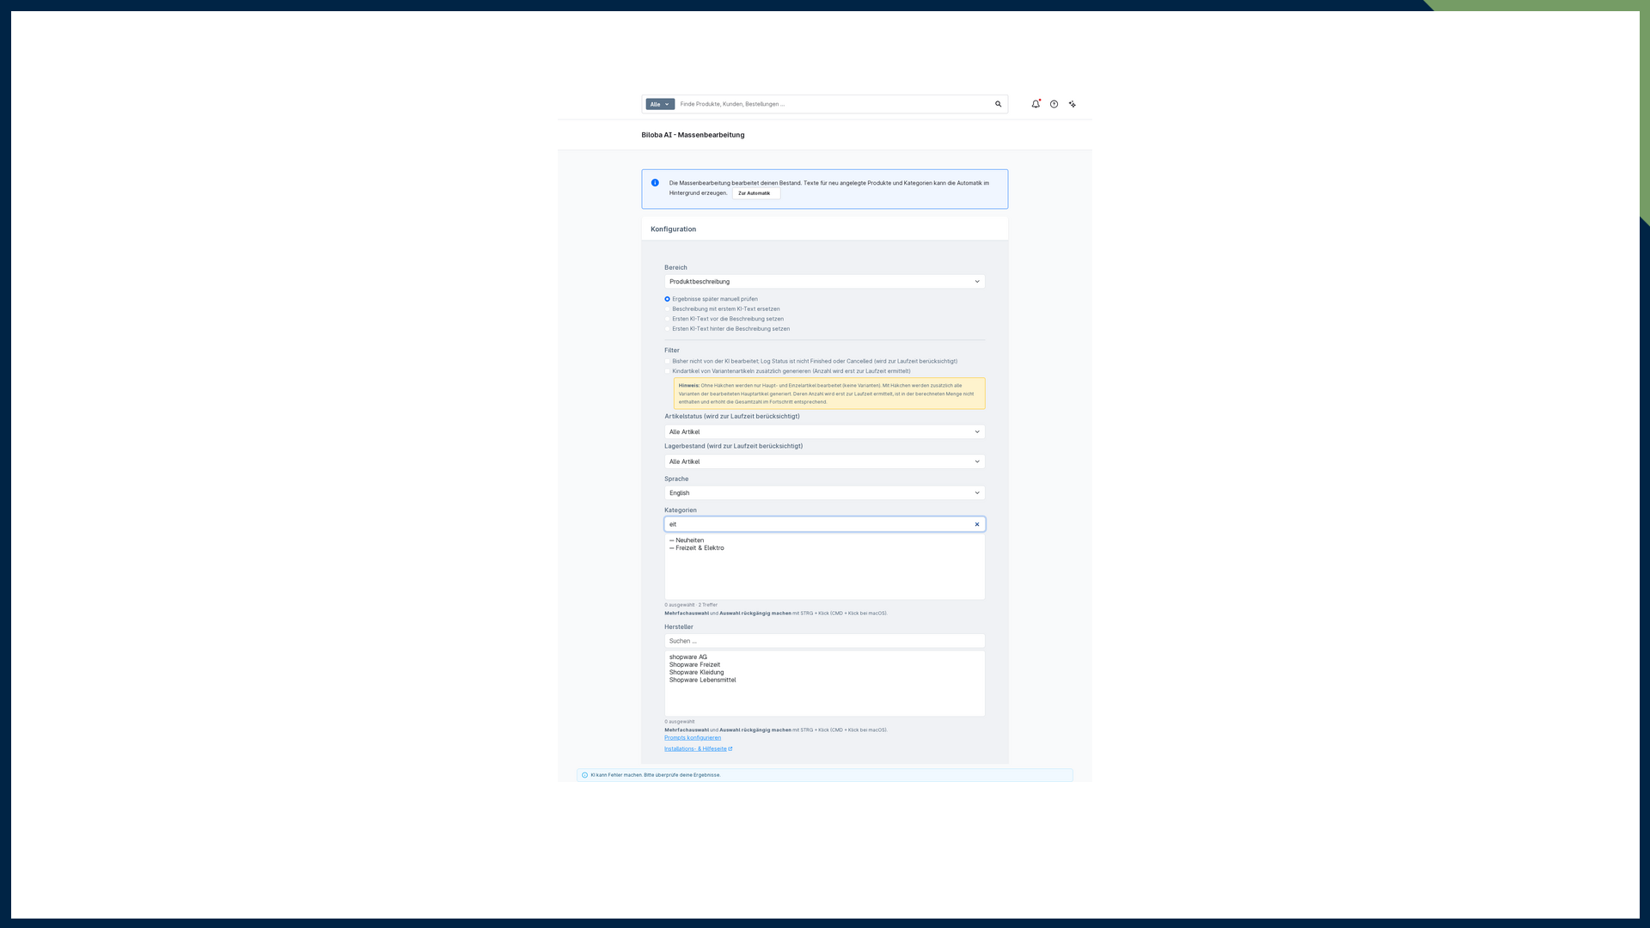Open the Bereich dropdown
The width and height of the screenshot is (1650, 928).
pos(824,282)
